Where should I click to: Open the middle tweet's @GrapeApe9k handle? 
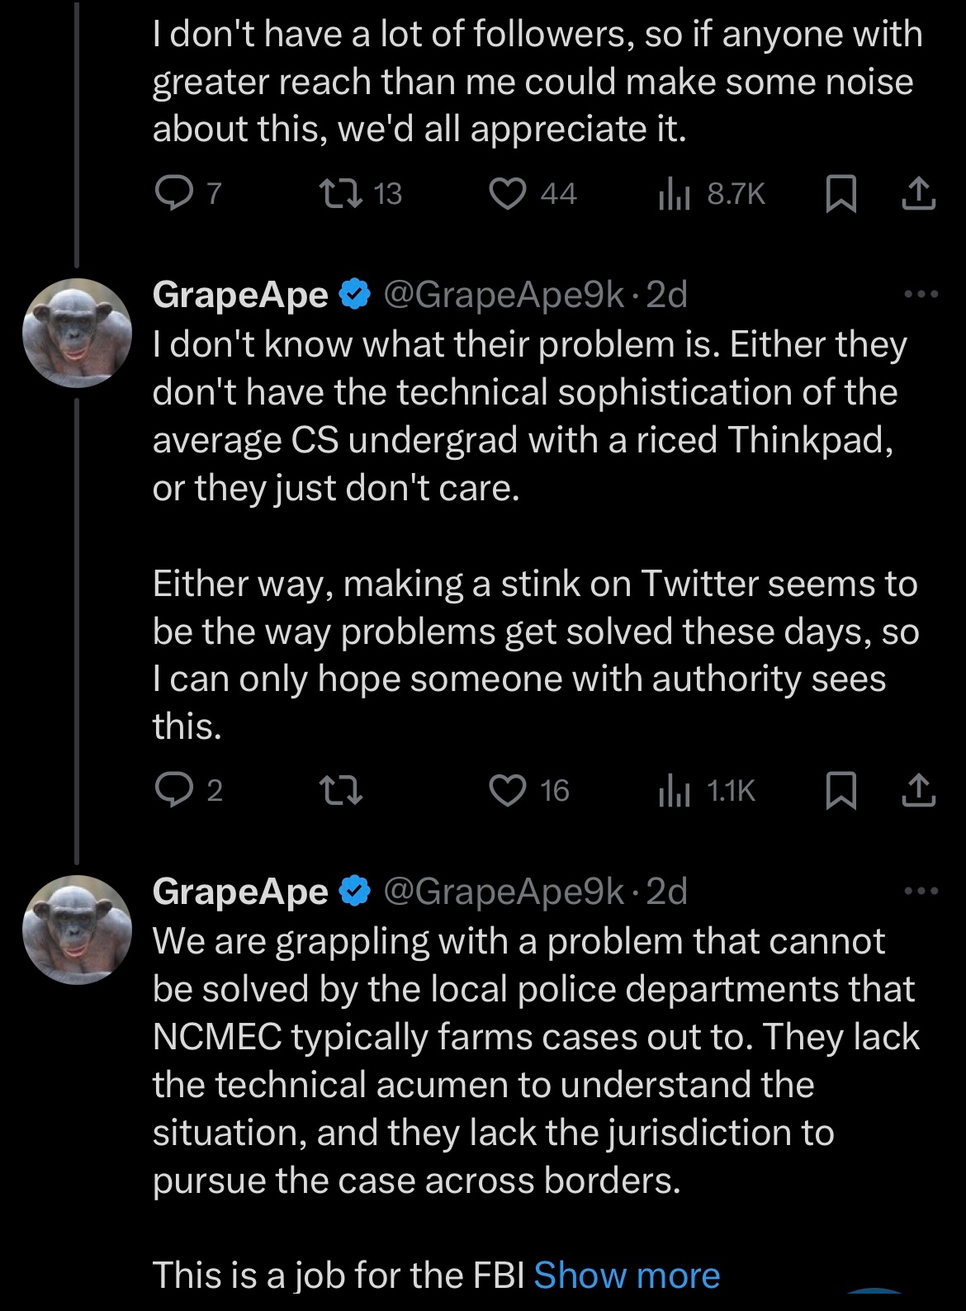504,295
